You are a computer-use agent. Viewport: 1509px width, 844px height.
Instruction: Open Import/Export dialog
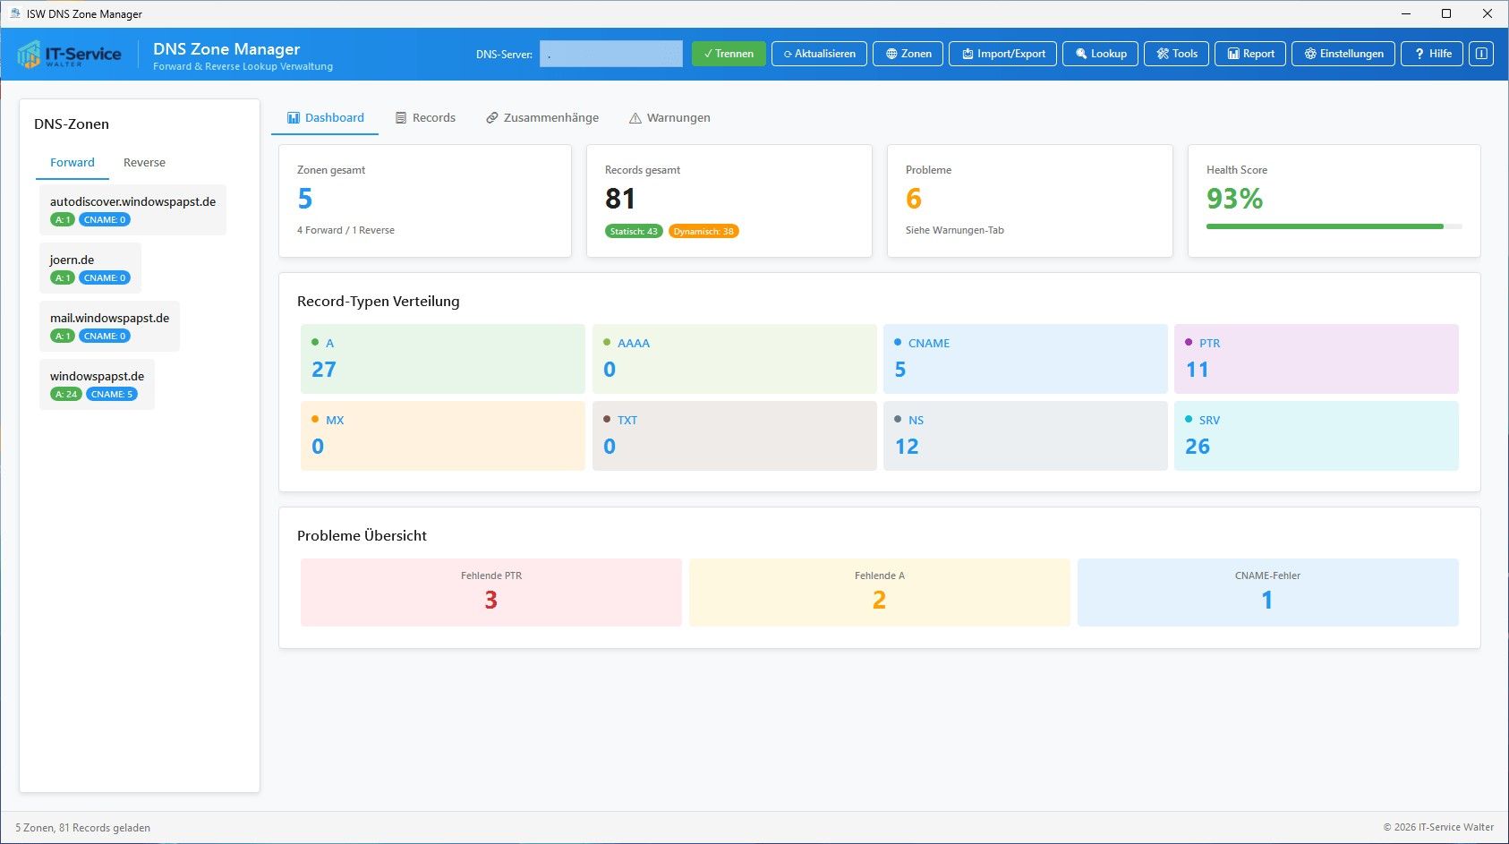[x=1002, y=54]
